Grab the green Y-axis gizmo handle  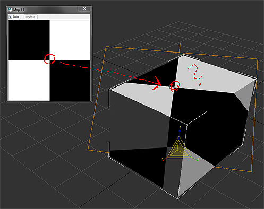pyautogui.click(x=197, y=160)
